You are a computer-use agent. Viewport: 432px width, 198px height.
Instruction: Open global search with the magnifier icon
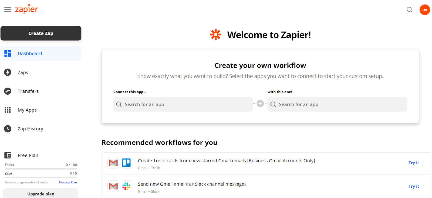(409, 9)
